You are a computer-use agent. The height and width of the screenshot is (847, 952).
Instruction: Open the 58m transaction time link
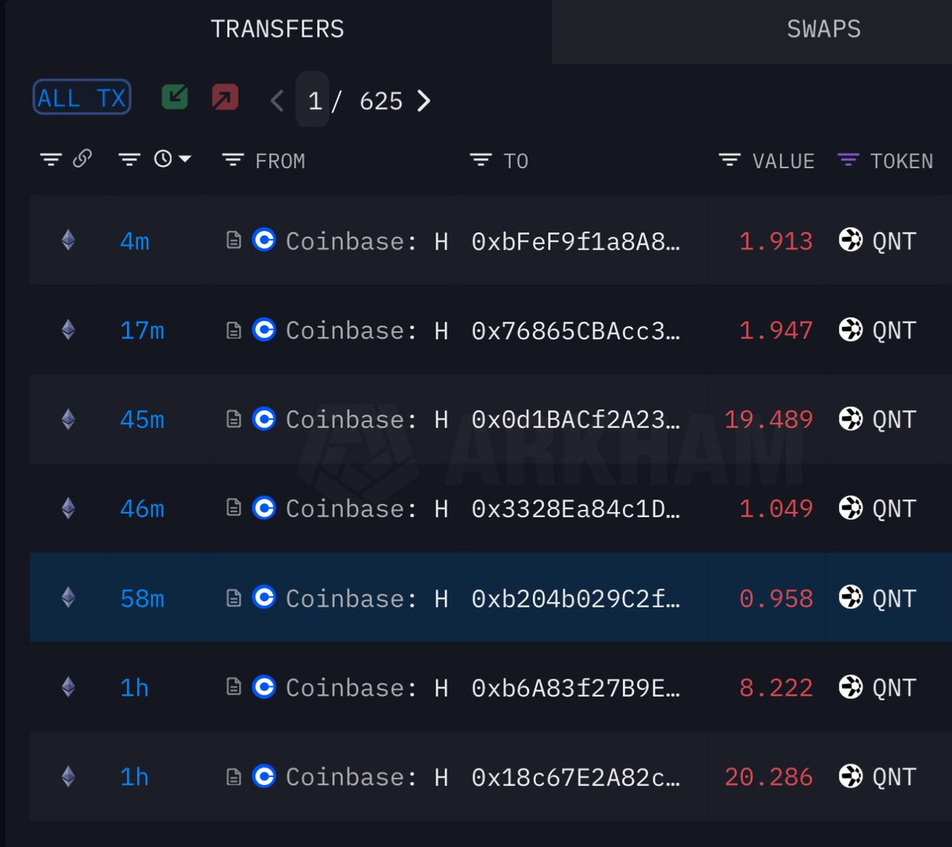142,598
